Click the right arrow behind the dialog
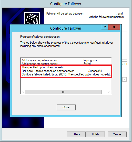 coord(124,80)
